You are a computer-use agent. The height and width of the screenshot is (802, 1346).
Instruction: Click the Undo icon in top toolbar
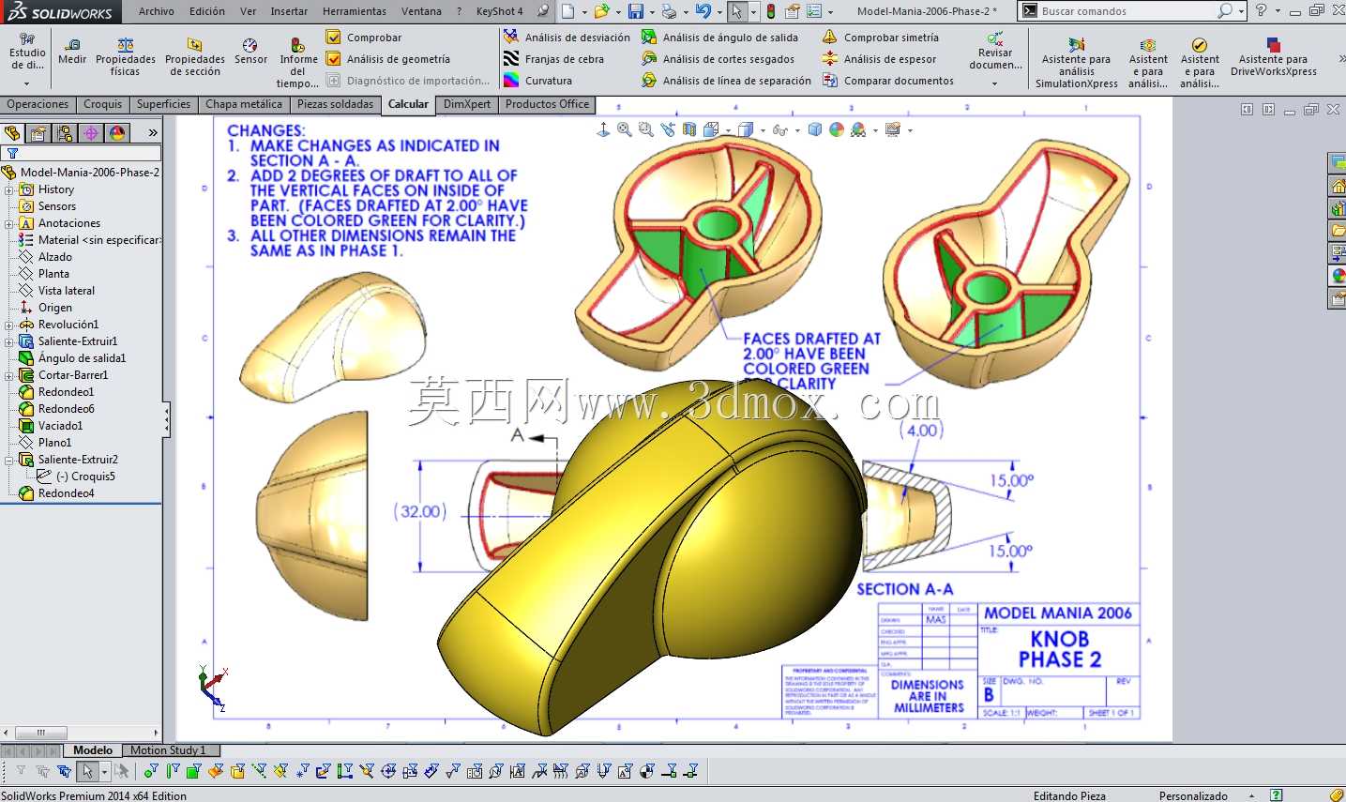pyautogui.click(x=703, y=11)
